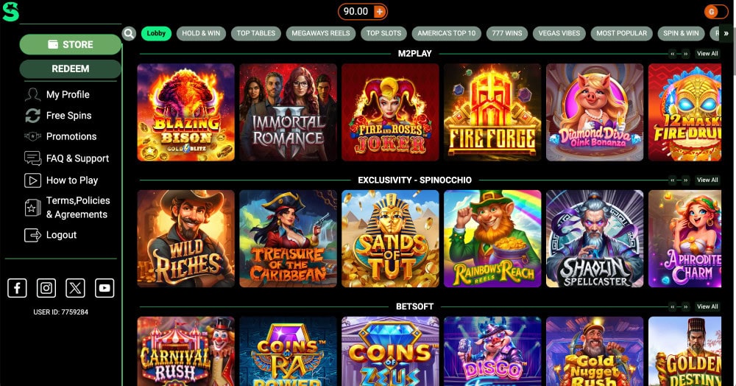Image resolution: width=736 pixels, height=386 pixels.
Task: Show previous games in BETSOFT row
Action: point(673,306)
